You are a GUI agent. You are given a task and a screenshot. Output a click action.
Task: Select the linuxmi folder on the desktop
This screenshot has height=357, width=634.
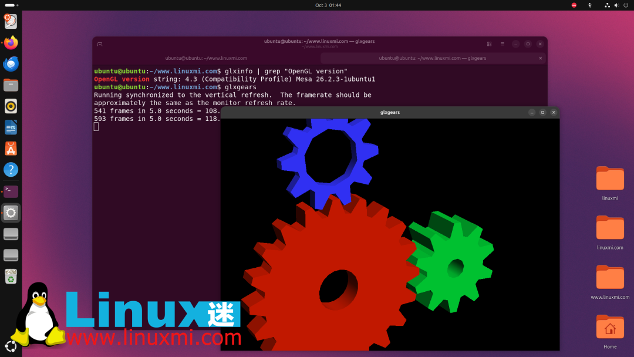pos(610,183)
